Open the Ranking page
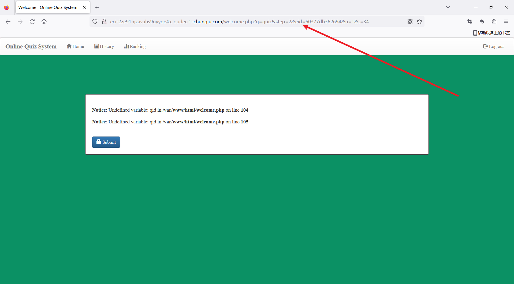 (135, 46)
